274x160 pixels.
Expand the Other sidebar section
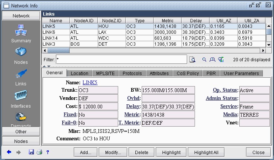pyautogui.click(x=21, y=131)
